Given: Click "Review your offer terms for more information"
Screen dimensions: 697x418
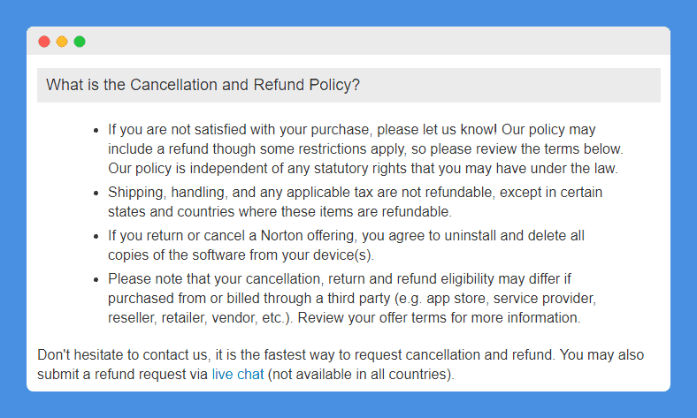Looking at the screenshot, I should 439,317.
